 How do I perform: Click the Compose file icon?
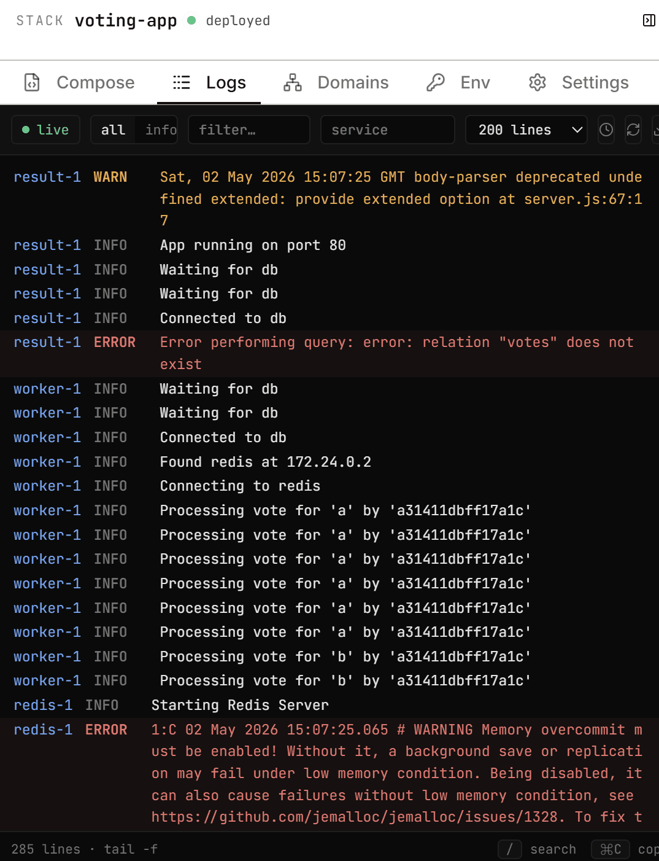coord(32,82)
